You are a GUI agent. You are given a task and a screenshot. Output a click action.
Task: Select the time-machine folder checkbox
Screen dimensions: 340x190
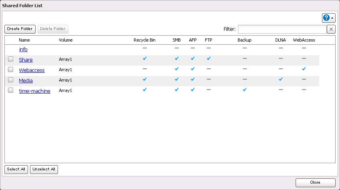coord(11,91)
